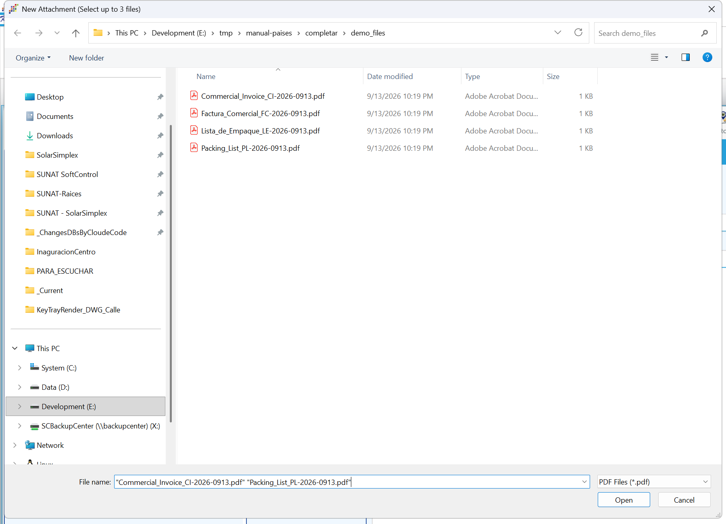Select the Packing_List PDF file icon
726x524 pixels.
(x=194, y=148)
